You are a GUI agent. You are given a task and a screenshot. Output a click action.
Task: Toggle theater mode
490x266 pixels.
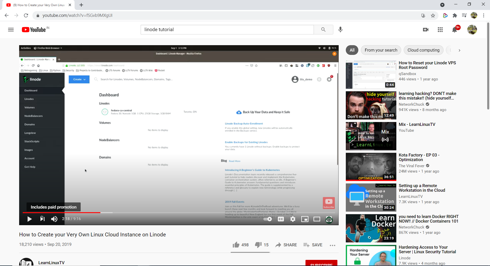[317, 219]
